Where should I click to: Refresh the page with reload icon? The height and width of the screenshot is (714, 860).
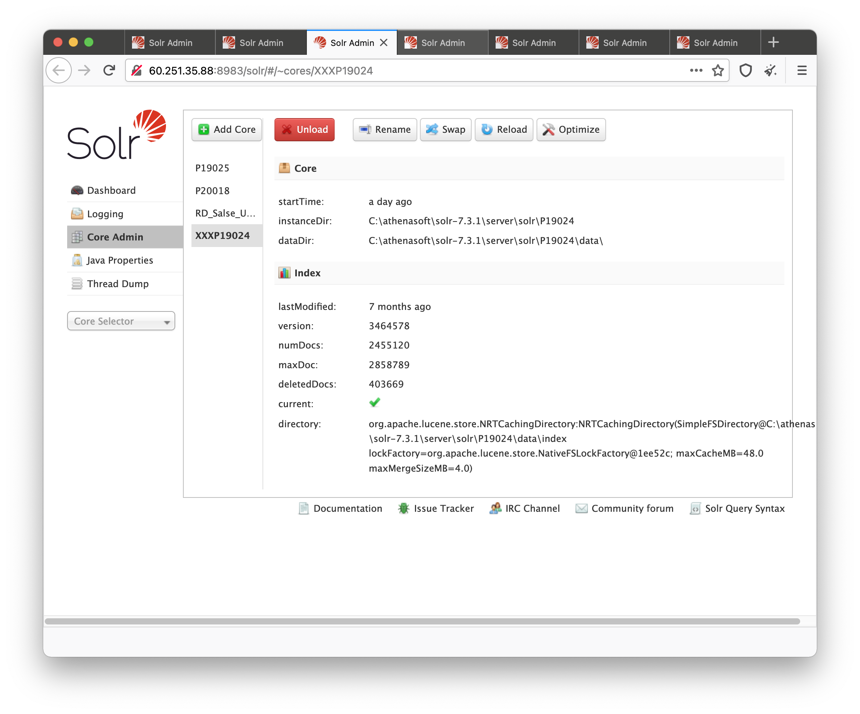[109, 70]
